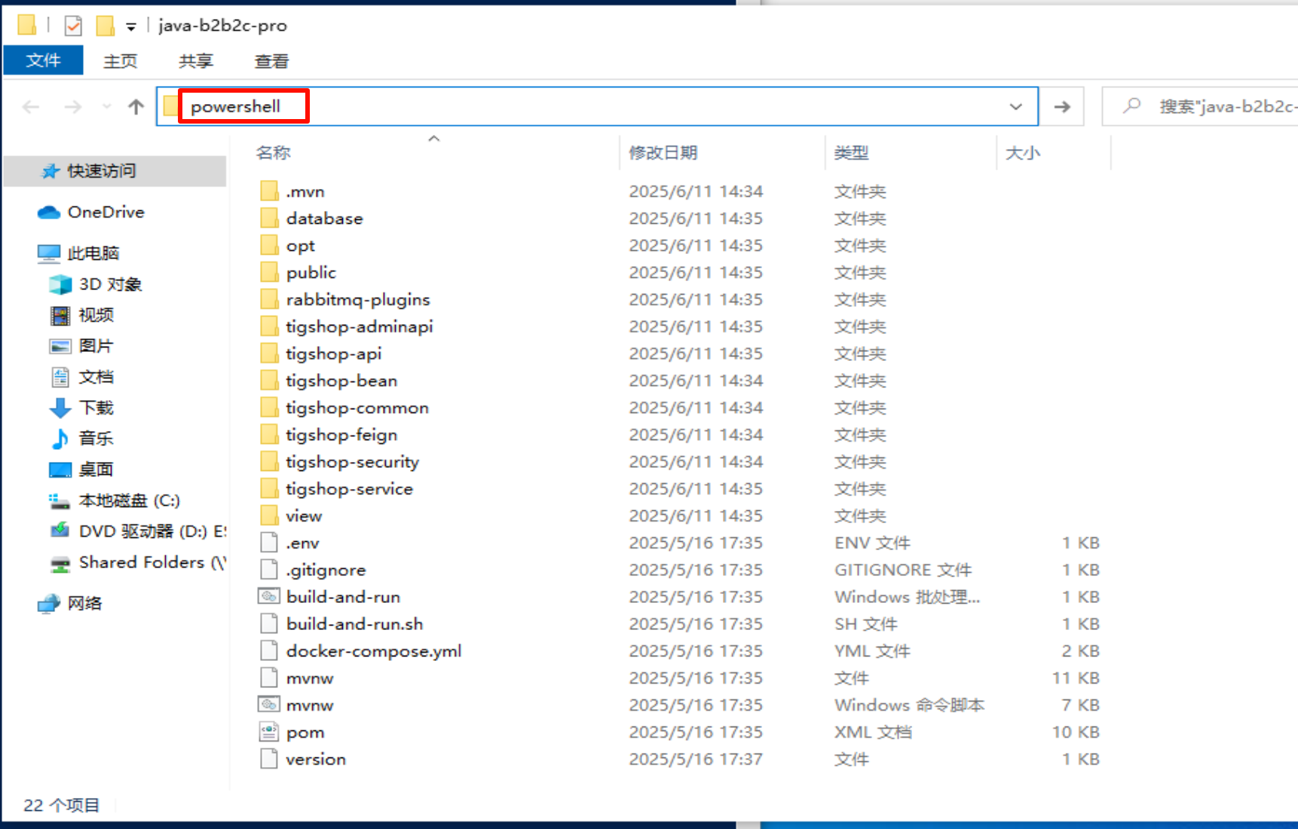Screen dimensions: 1298x829
Task: Open the 文件 ribbon tab
Action: 43,60
